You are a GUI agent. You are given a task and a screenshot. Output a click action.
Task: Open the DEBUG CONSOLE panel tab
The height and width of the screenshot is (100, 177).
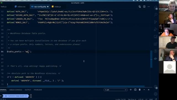(16, 90)
